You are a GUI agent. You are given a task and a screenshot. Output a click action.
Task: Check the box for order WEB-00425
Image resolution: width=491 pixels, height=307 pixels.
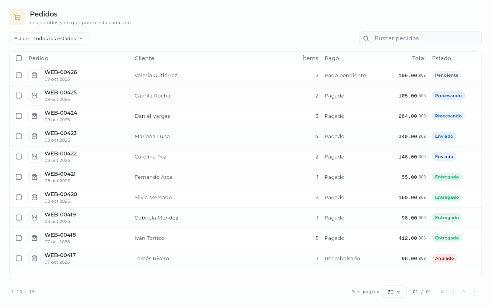coord(19,96)
